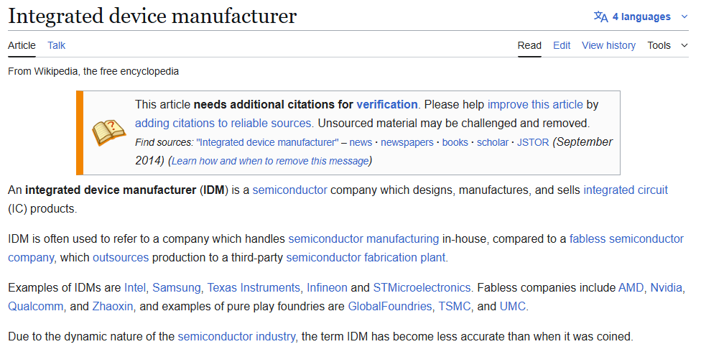Open the Nvidia article link
Image resolution: width=701 pixels, height=362 pixels.
(x=667, y=287)
